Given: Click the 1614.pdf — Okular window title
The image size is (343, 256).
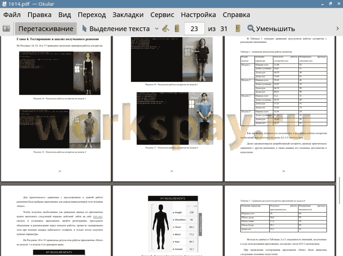Looking at the screenshot, I should [31, 4].
